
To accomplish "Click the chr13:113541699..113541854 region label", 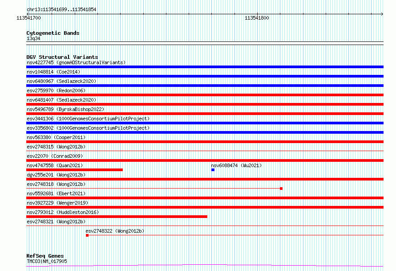I will click(x=61, y=10).
